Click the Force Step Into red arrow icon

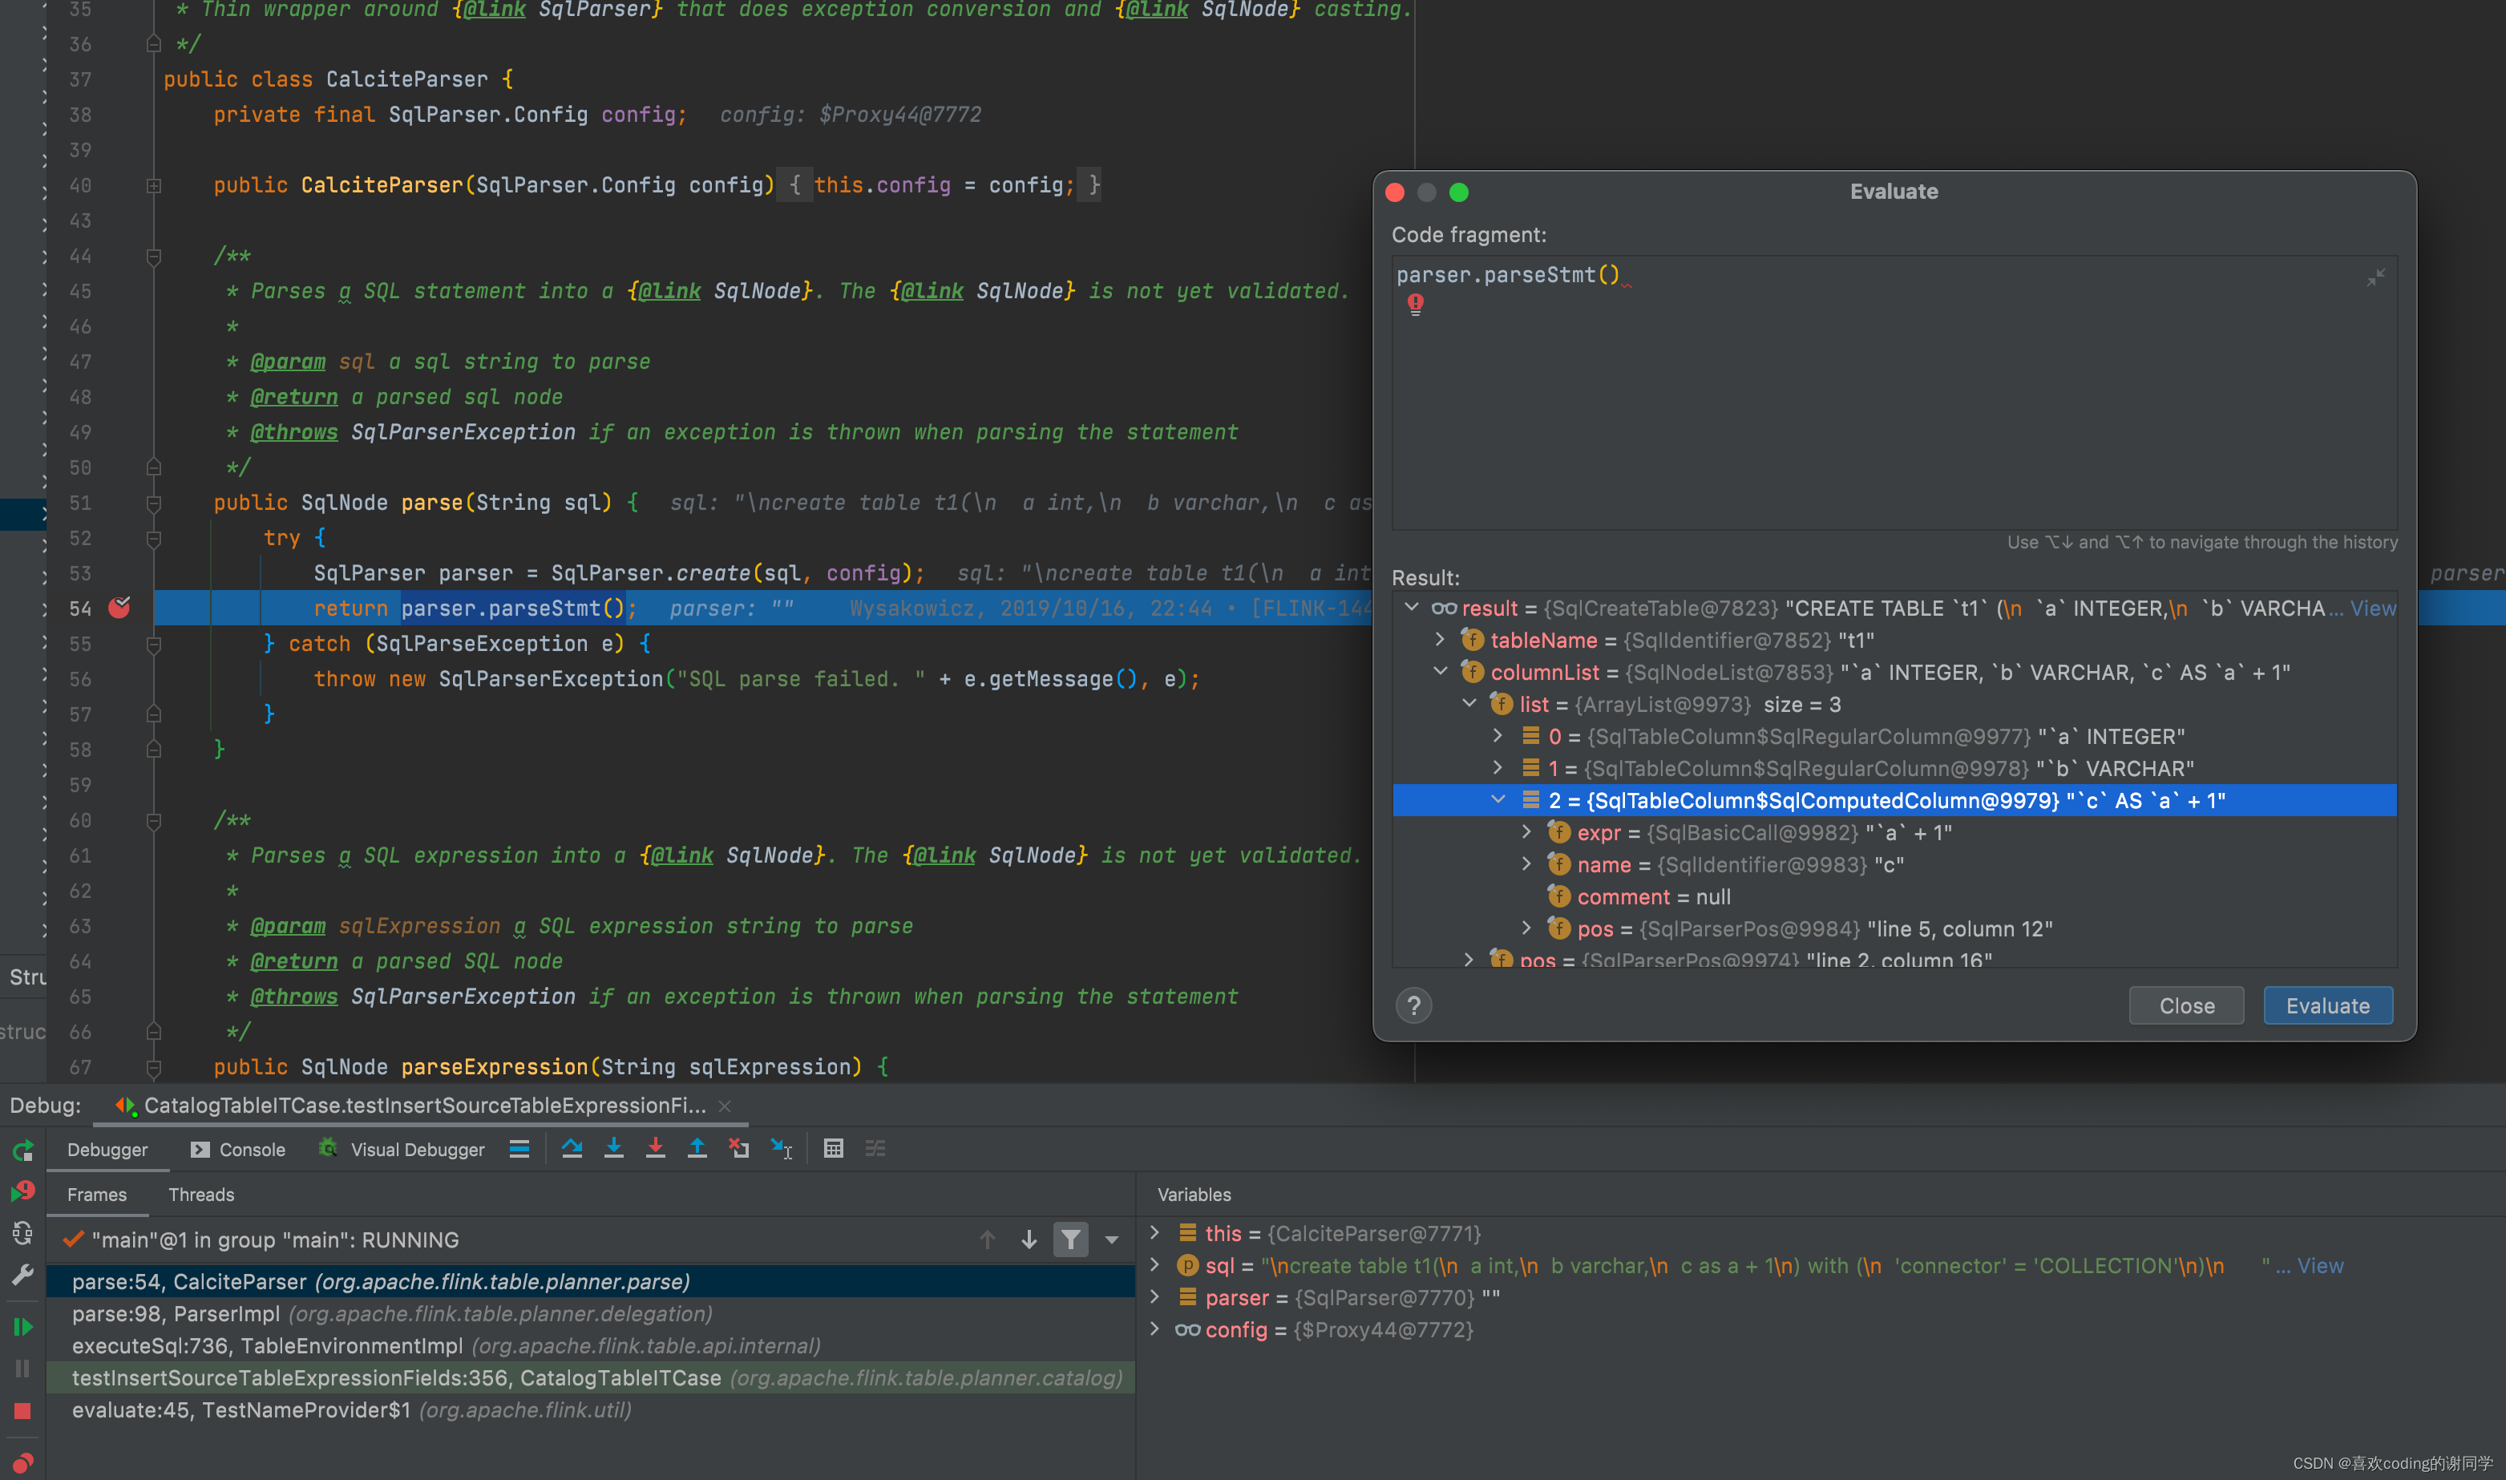[655, 1149]
